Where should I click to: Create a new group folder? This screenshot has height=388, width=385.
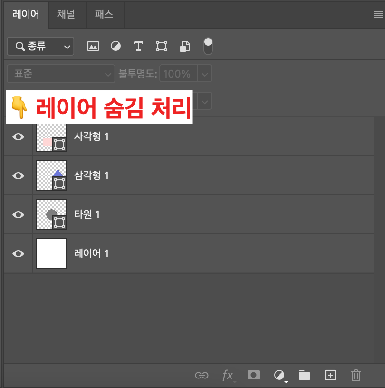click(x=304, y=375)
